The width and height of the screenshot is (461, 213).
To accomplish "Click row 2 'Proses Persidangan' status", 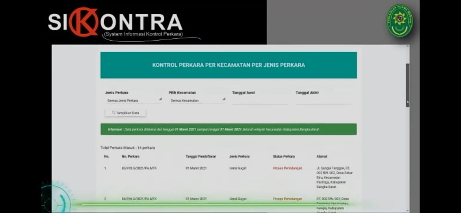I will point(287,199).
